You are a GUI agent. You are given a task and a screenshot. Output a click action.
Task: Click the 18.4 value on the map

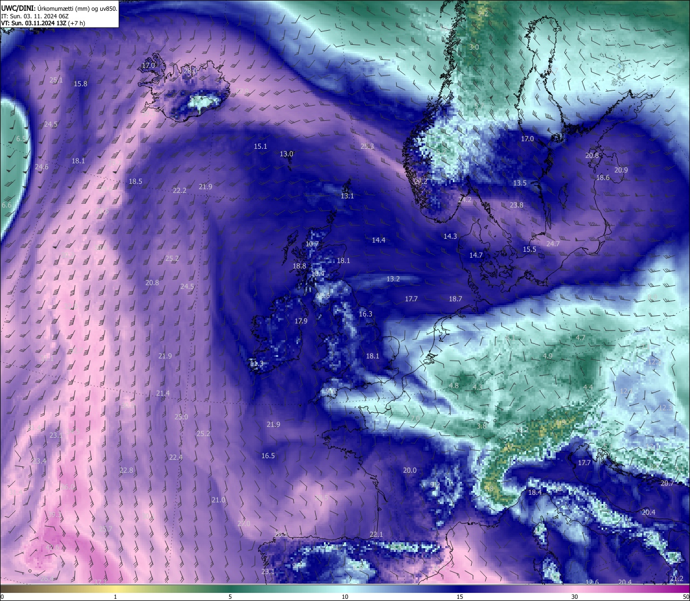(x=535, y=493)
